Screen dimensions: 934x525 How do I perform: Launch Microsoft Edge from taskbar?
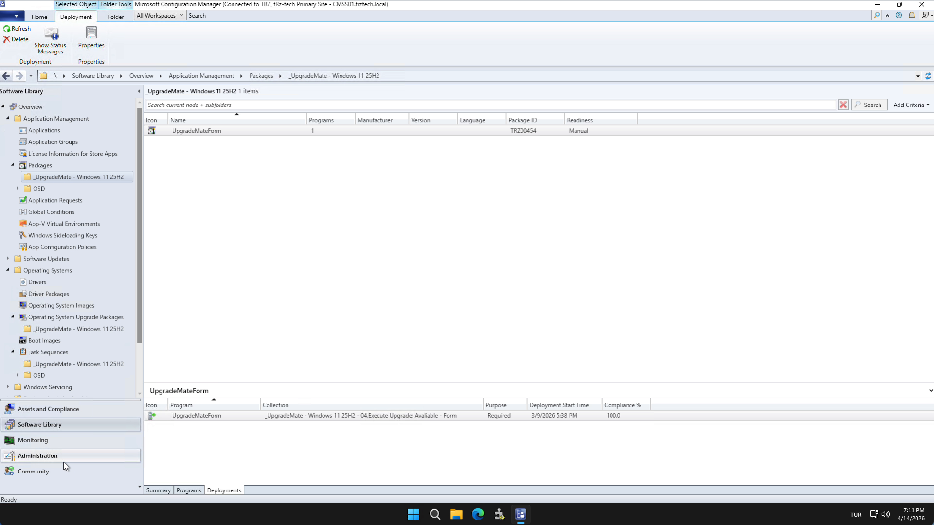[x=478, y=514]
